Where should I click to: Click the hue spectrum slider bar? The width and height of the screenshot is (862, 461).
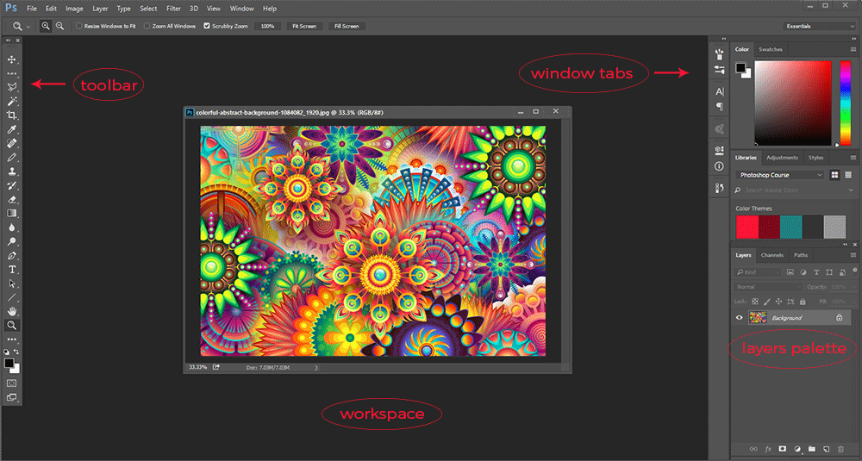pos(846,103)
